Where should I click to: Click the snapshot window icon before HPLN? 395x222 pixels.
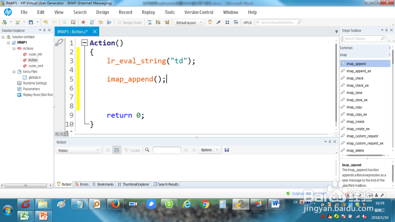pos(236,23)
